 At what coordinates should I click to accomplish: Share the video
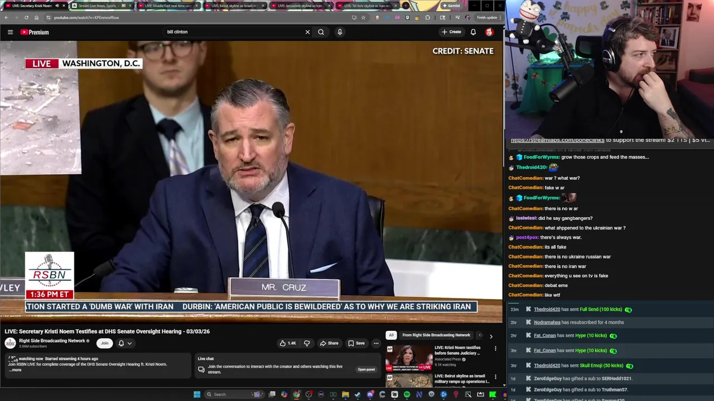tap(329, 343)
